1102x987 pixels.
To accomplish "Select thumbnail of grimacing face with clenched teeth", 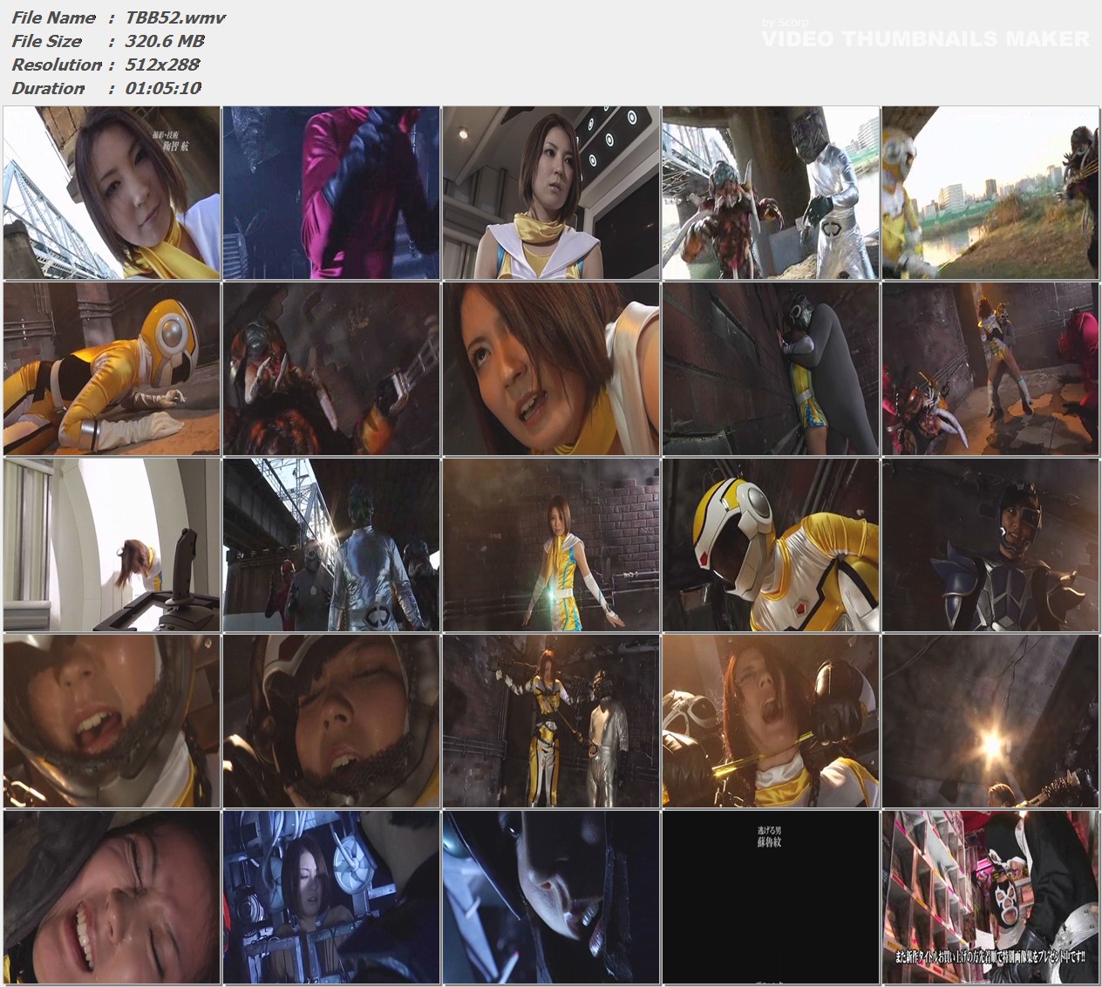I will tap(112, 897).
